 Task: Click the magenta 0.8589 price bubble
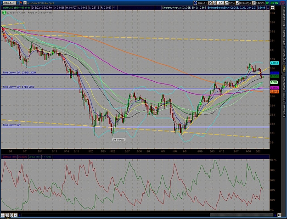[275, 88]
